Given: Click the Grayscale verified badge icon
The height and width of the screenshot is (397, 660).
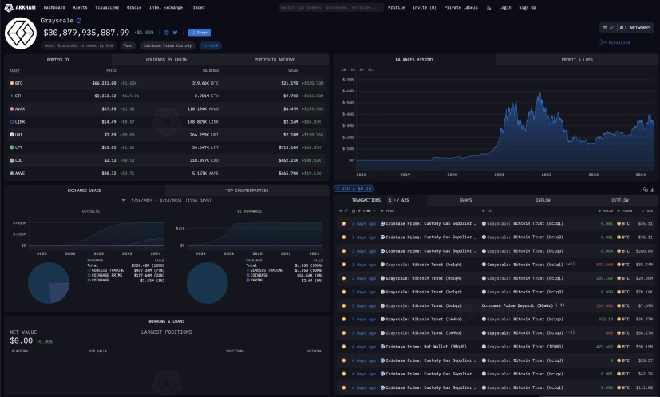Looking at the screenshot, I should point(79,20).
